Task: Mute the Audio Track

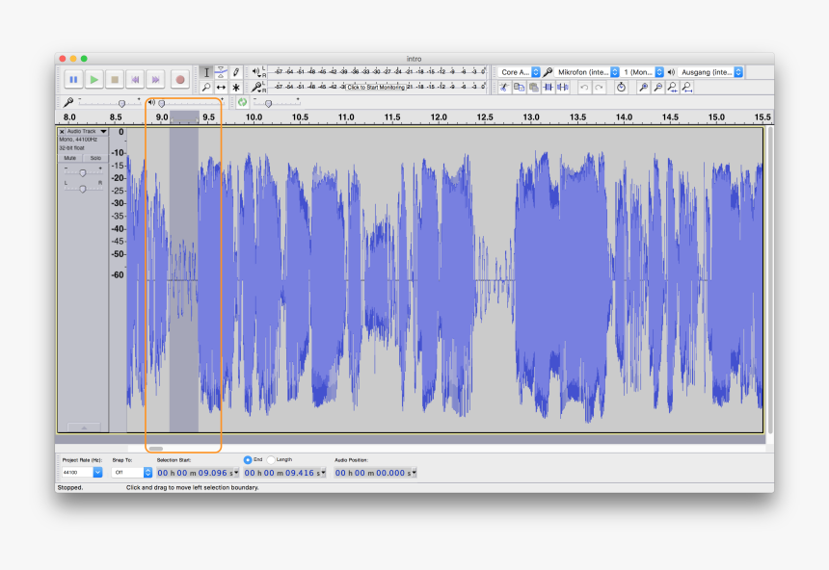Action: pos(70,158)
